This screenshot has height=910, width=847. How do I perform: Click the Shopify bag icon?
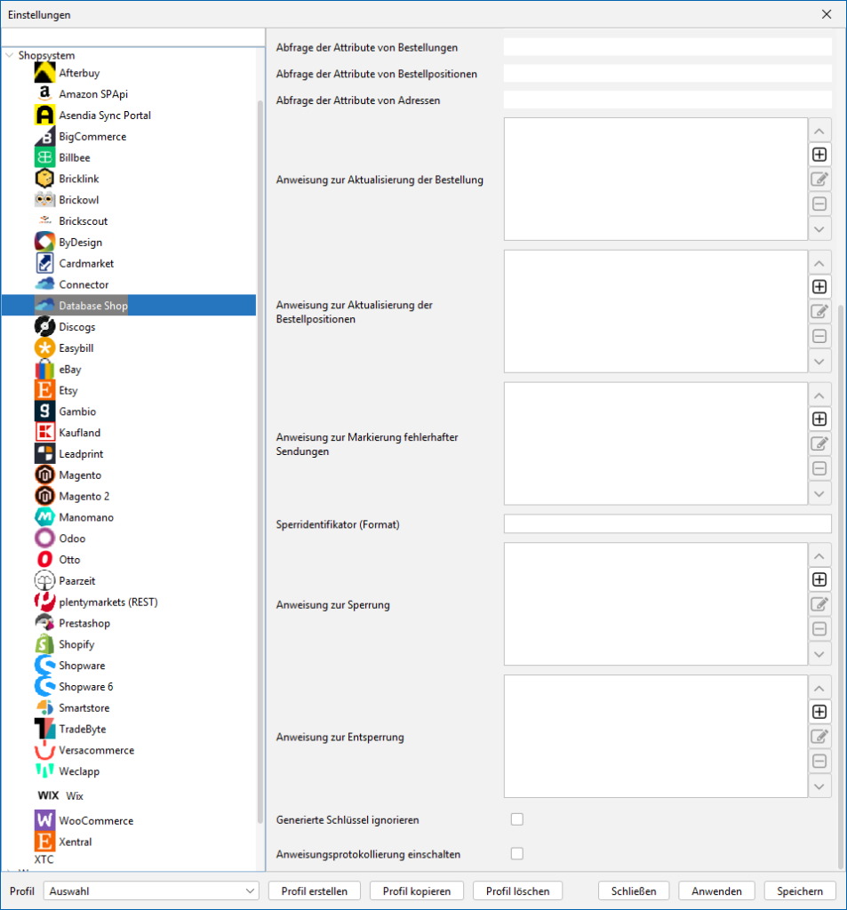point(44,644)
